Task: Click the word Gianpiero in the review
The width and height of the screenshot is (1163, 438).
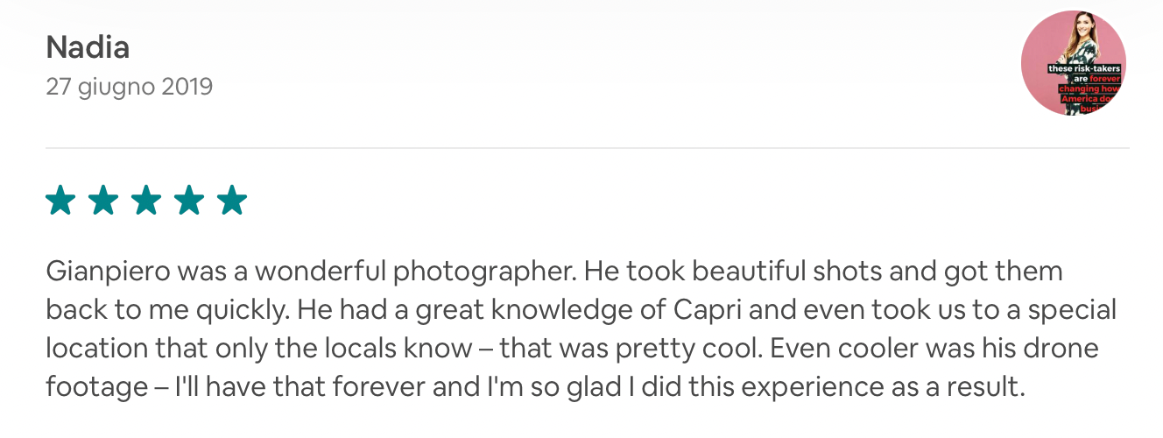Action: pos(107,272)
